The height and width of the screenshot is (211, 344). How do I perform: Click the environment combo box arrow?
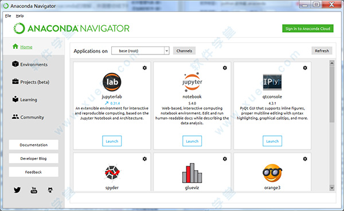(167, 51)
